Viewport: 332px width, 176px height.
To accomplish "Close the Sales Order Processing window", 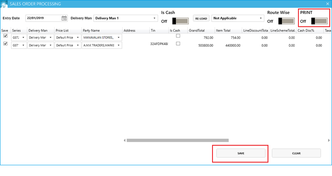I will tap(327, 4).
